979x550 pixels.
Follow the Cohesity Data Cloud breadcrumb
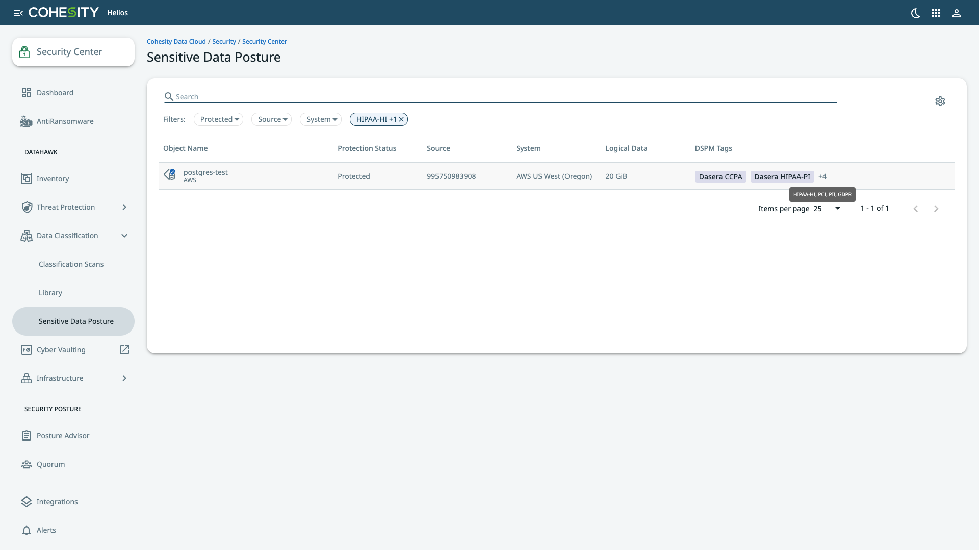coord(176,41)
